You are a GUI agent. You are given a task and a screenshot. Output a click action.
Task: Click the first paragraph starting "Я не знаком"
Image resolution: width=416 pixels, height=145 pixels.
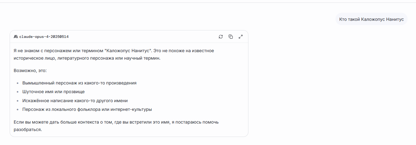tap(114, 54)
